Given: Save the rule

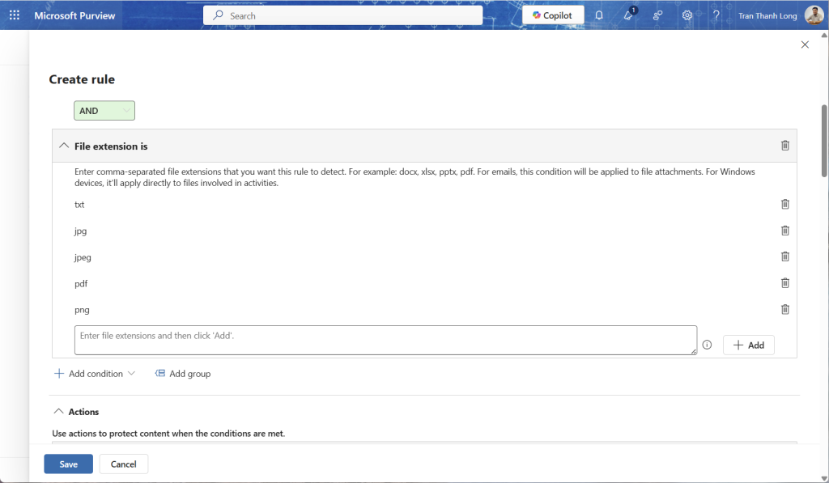Looking at the screenshot, I should pyautogui.click(x=68, y=464).
